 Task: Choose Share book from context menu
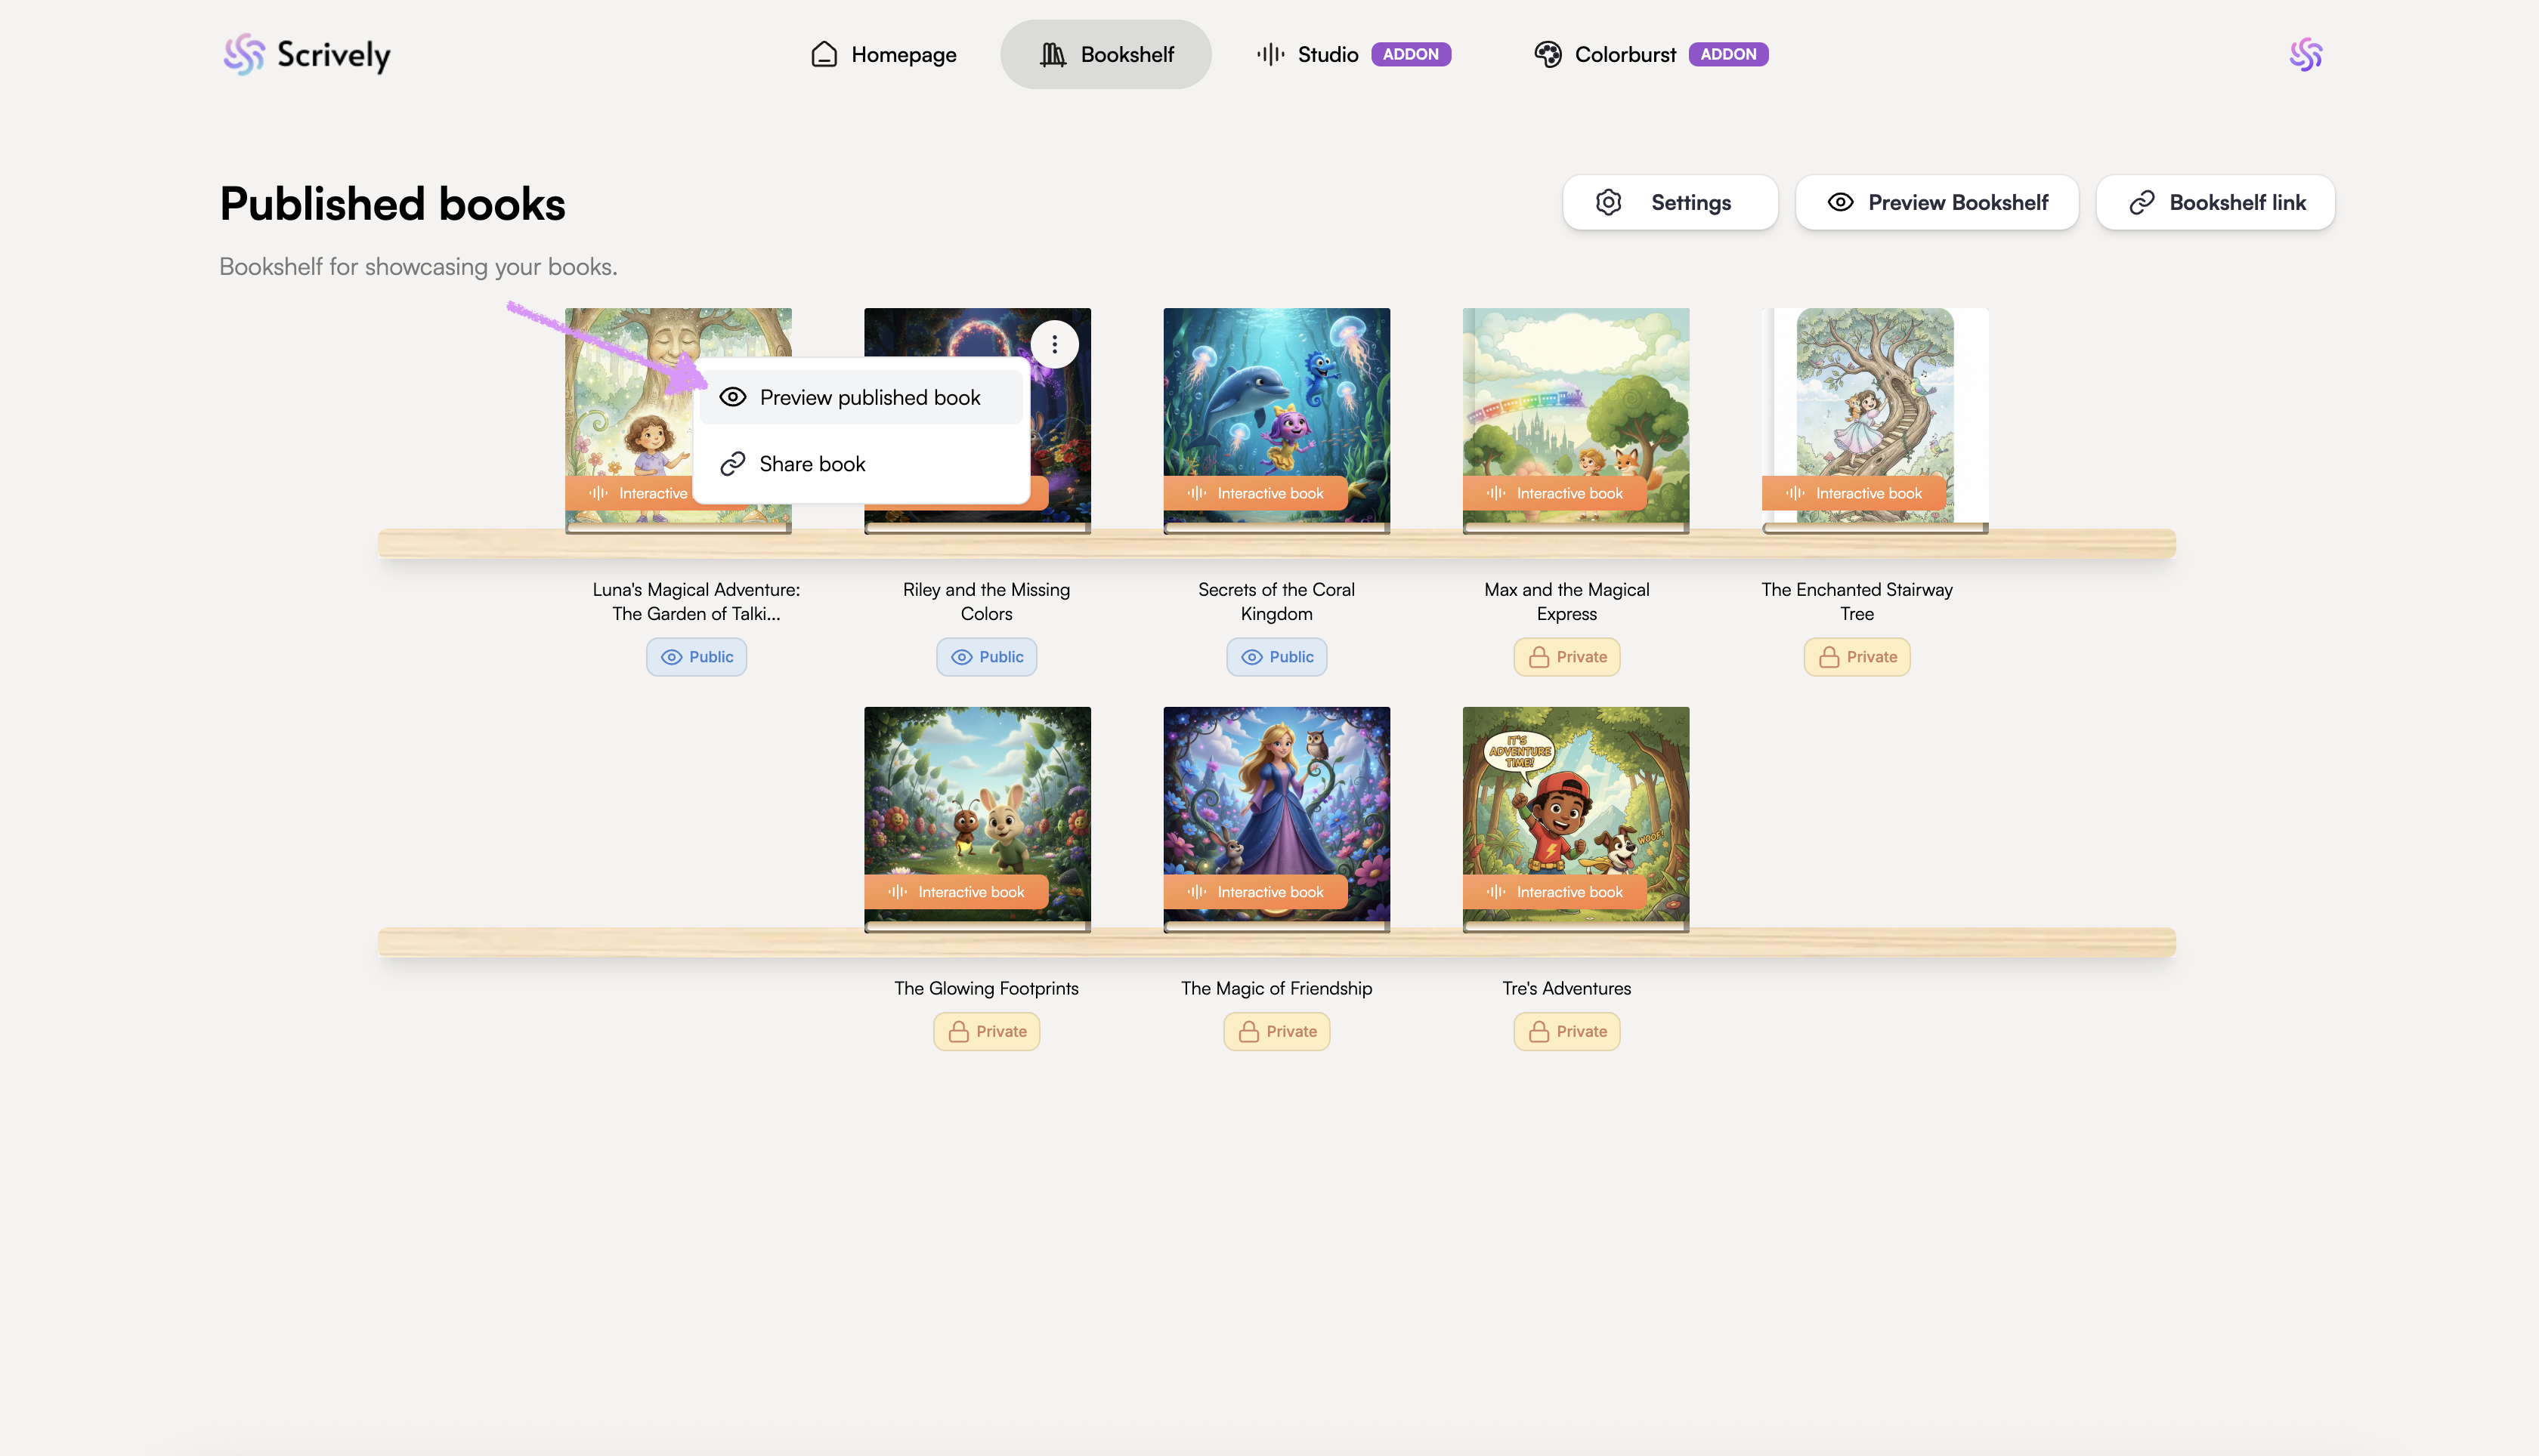(812, 464)
